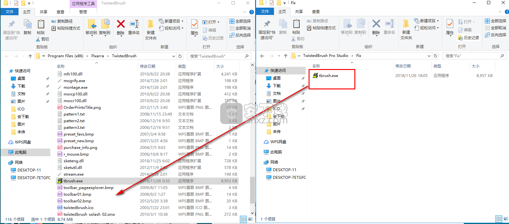Image resolution: width=509 pixels, height=224 pixels.
Task: Click Pin to Quick access in Fix window
Action: pos(267,29)
